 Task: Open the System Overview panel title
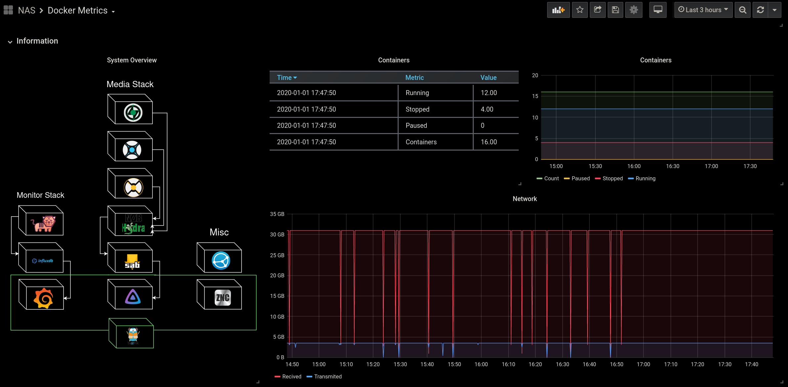pos(132,60)
